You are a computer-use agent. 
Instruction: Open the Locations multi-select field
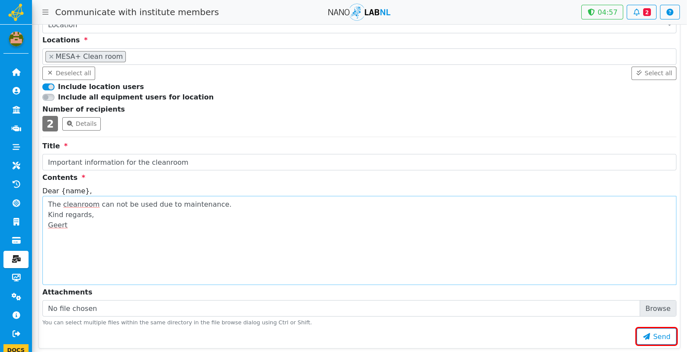click(x=359, y=57)
